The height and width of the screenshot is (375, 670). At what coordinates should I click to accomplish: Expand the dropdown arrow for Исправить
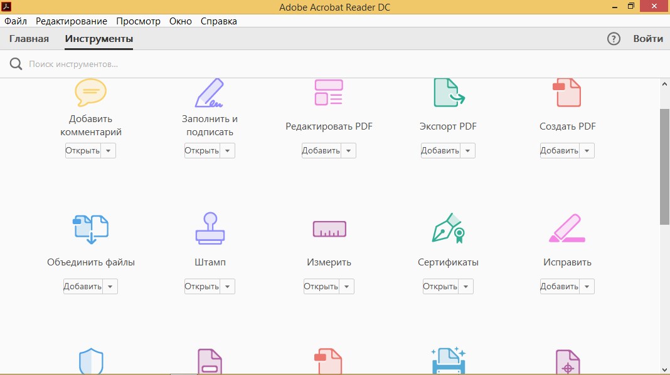(x=587, y=286)
